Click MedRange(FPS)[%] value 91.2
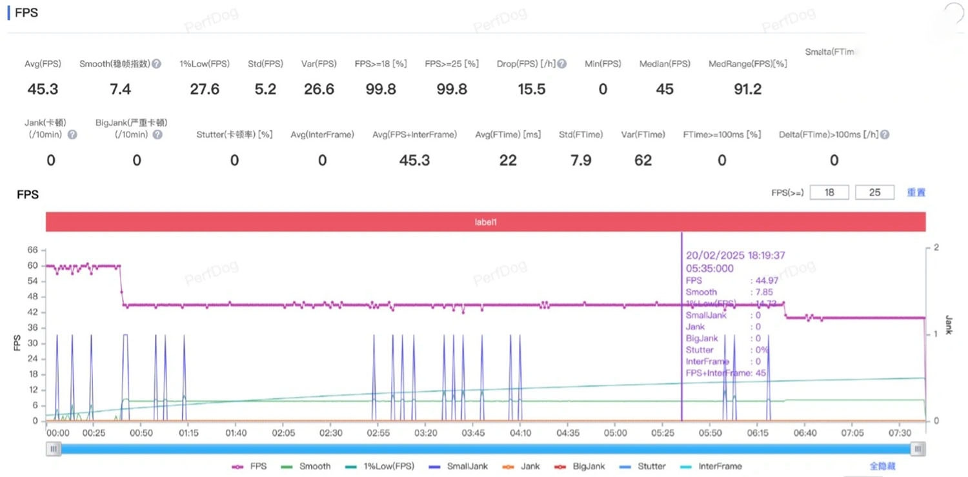 pyautogui.click(x=747, y=89)
